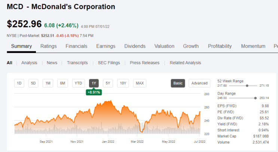278x152 pixels.
Task: Select the 1Y chart range
Action: [x=94, y=83]
